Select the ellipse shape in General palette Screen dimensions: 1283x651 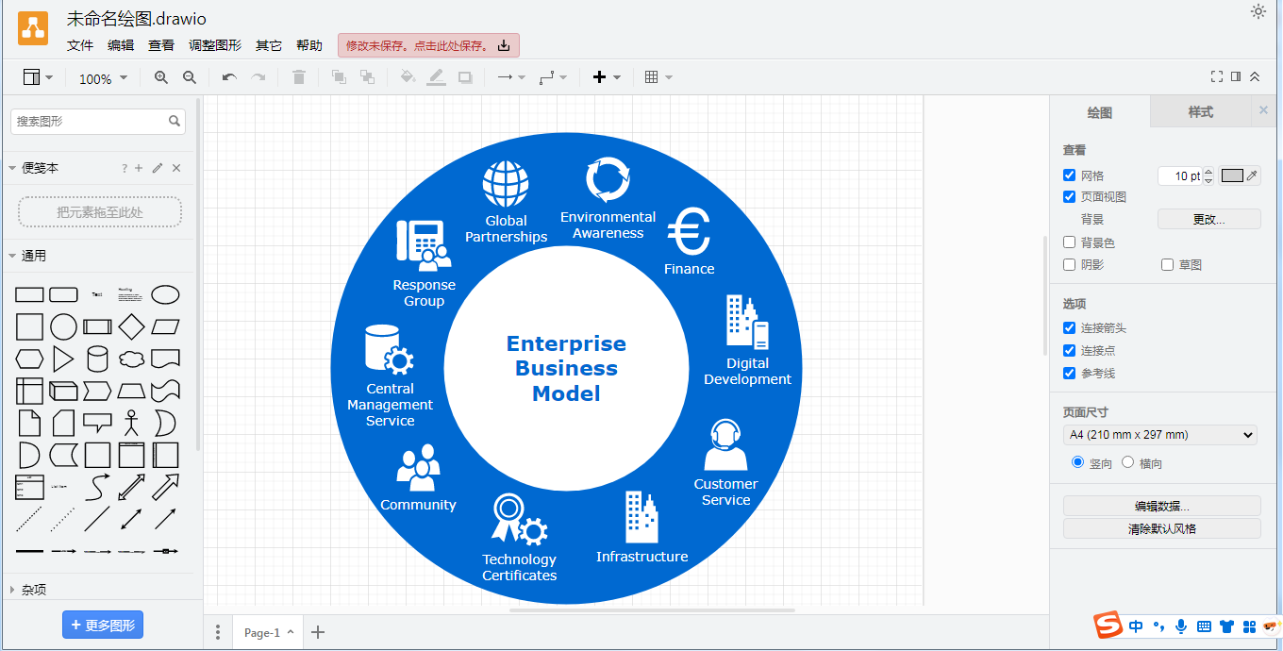coord(165,295)
